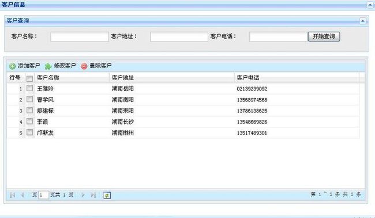Focus the 客户电话 search field
Viewport: 375px width, 218px height.
coord(279,37)
